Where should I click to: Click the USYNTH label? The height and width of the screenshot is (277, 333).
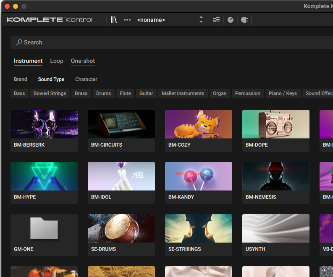point(255,249)
